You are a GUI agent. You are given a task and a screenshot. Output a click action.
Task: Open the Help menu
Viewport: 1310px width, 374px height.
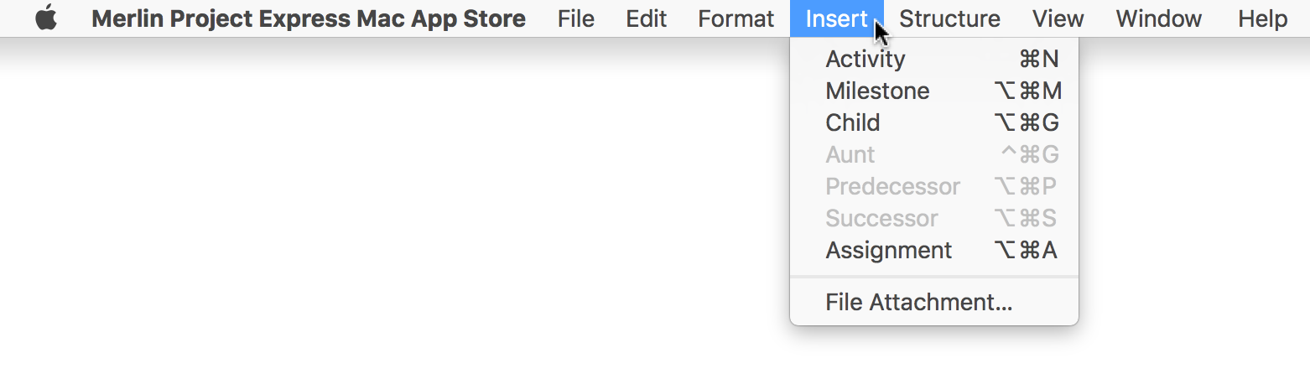pyautogui.click(x=1262, y=18)
